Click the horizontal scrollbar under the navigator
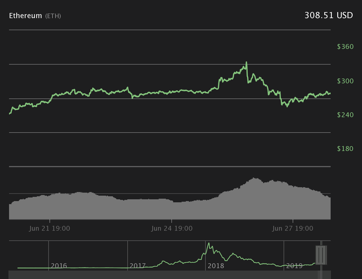 (170, 275)
